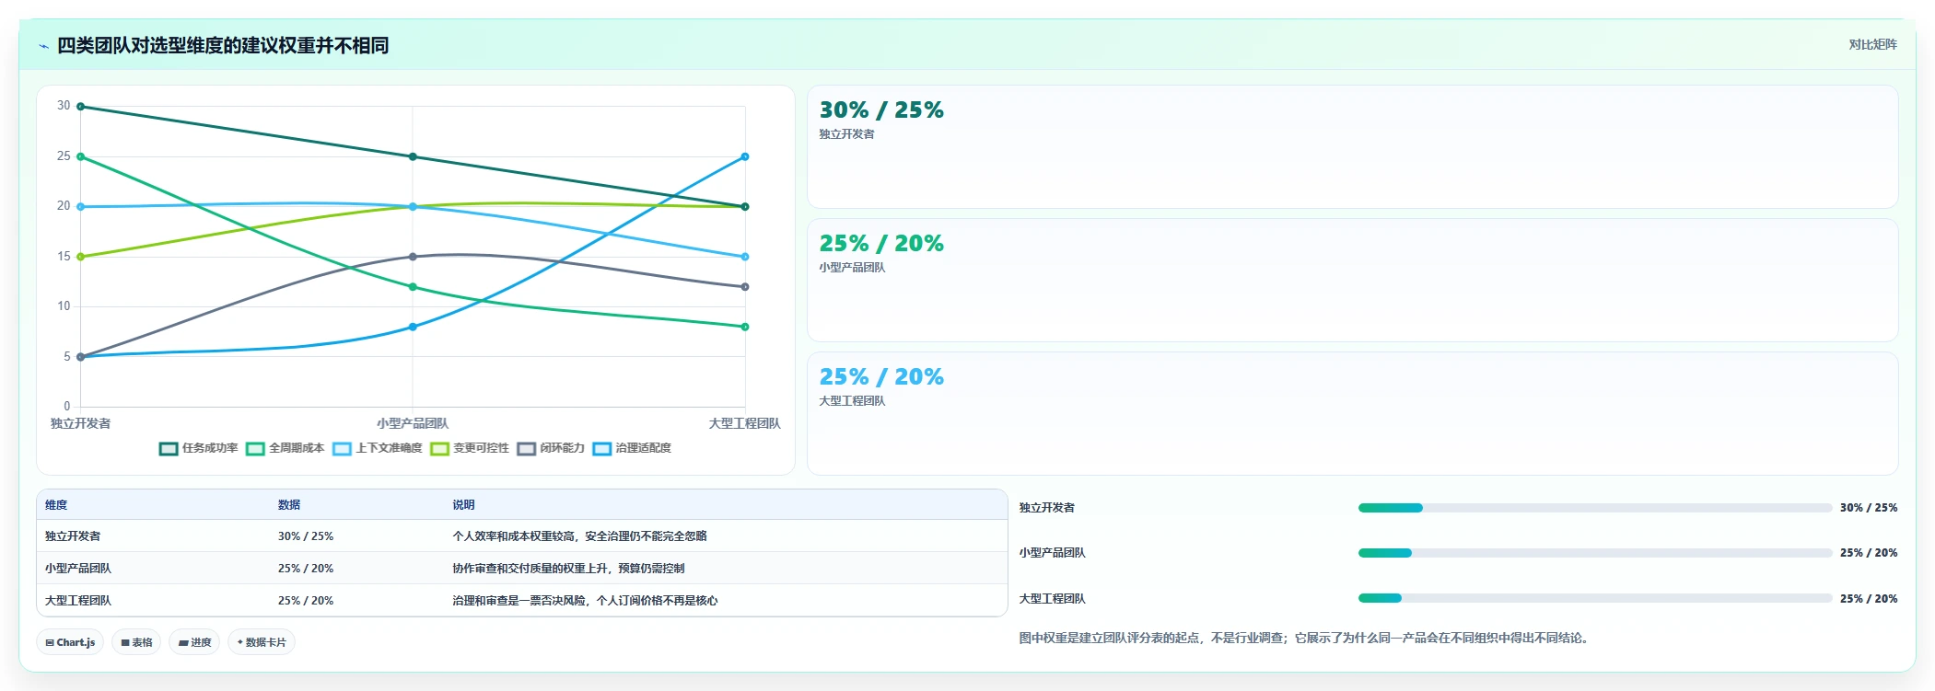
Task: Click the text 治理和审查是一票否决风险，个人订阅价格不再是核心
Action: tap(585, 601)
